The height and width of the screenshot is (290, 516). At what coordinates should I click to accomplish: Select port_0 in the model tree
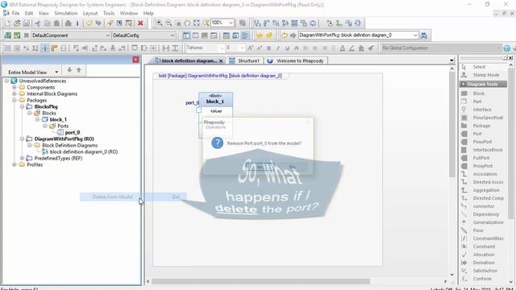coord(73,132)
